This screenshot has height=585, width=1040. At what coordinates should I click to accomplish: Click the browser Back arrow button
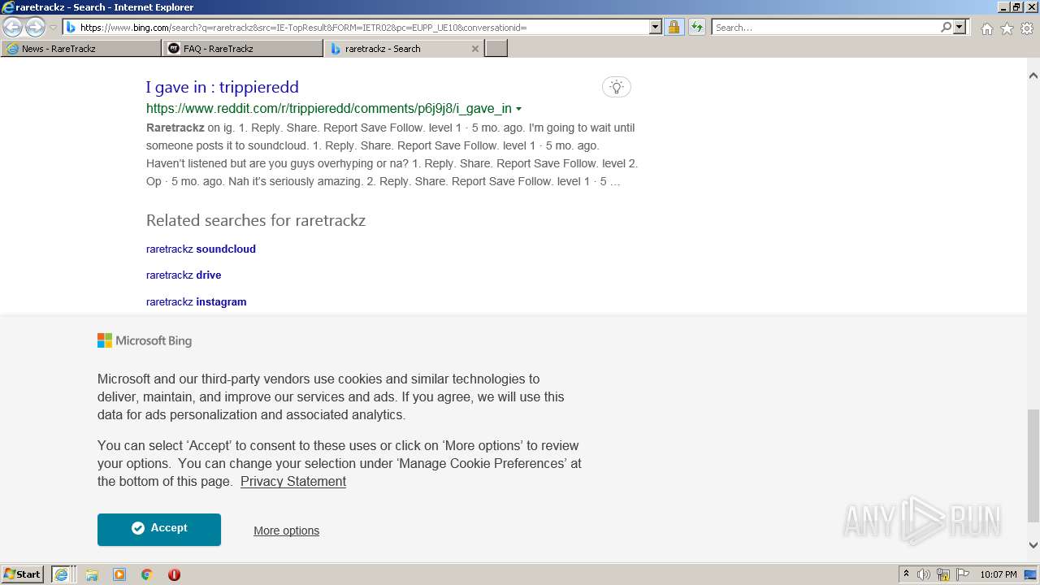(13, 28)
